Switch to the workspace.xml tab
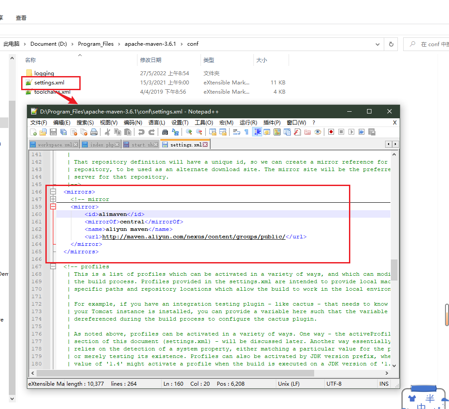 54,145
